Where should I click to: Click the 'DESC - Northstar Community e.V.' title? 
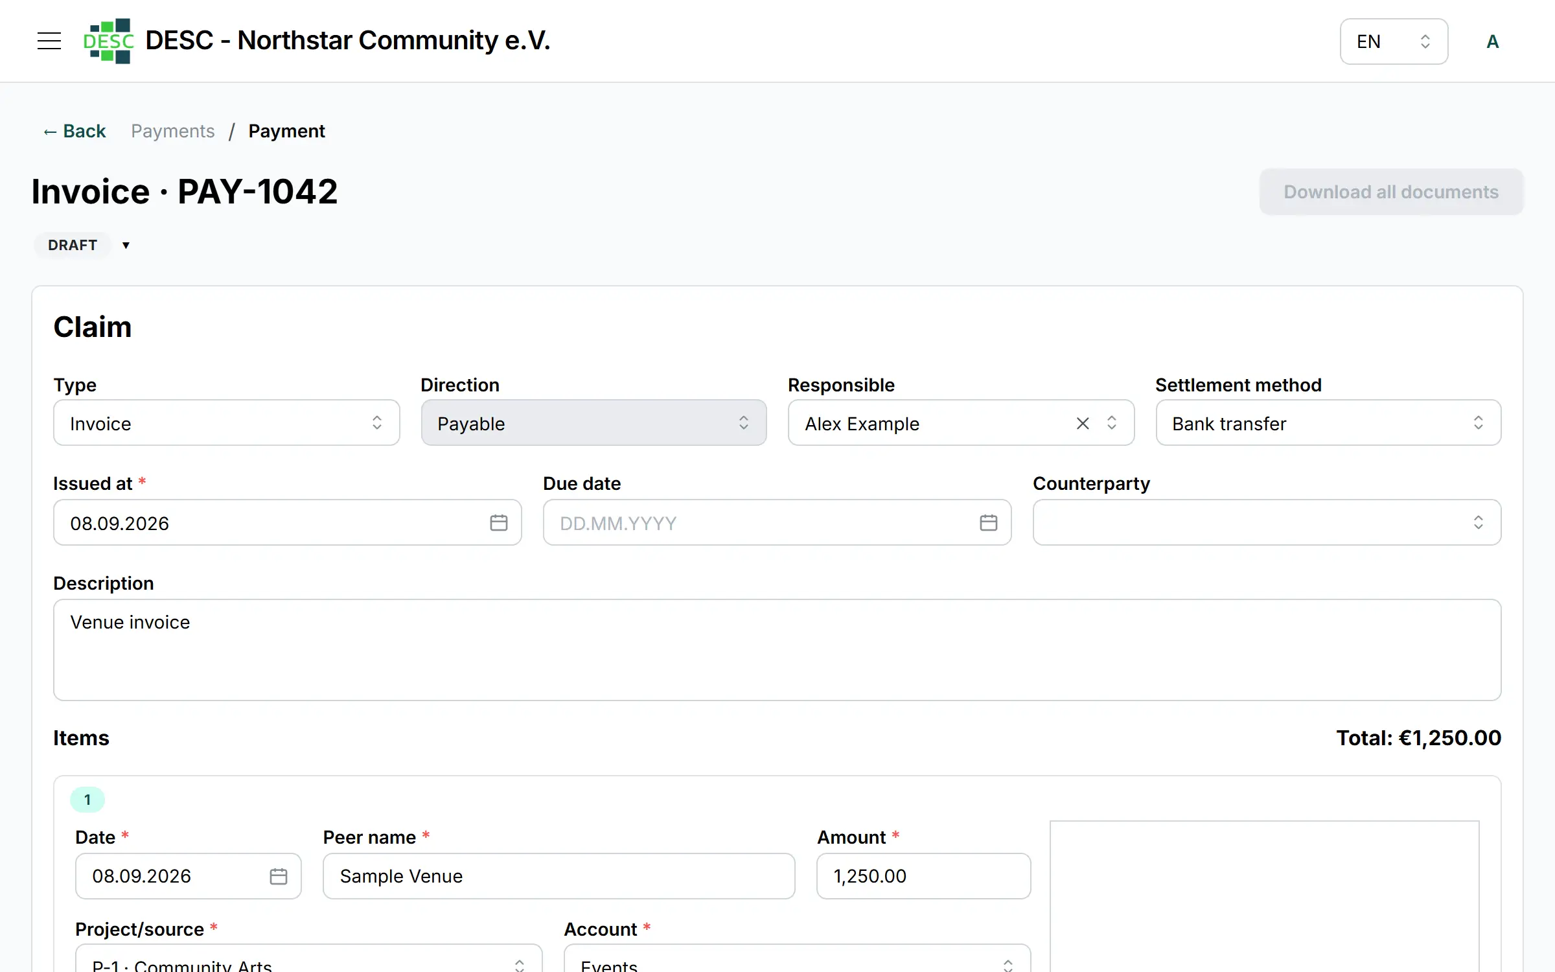coord(348,40)
